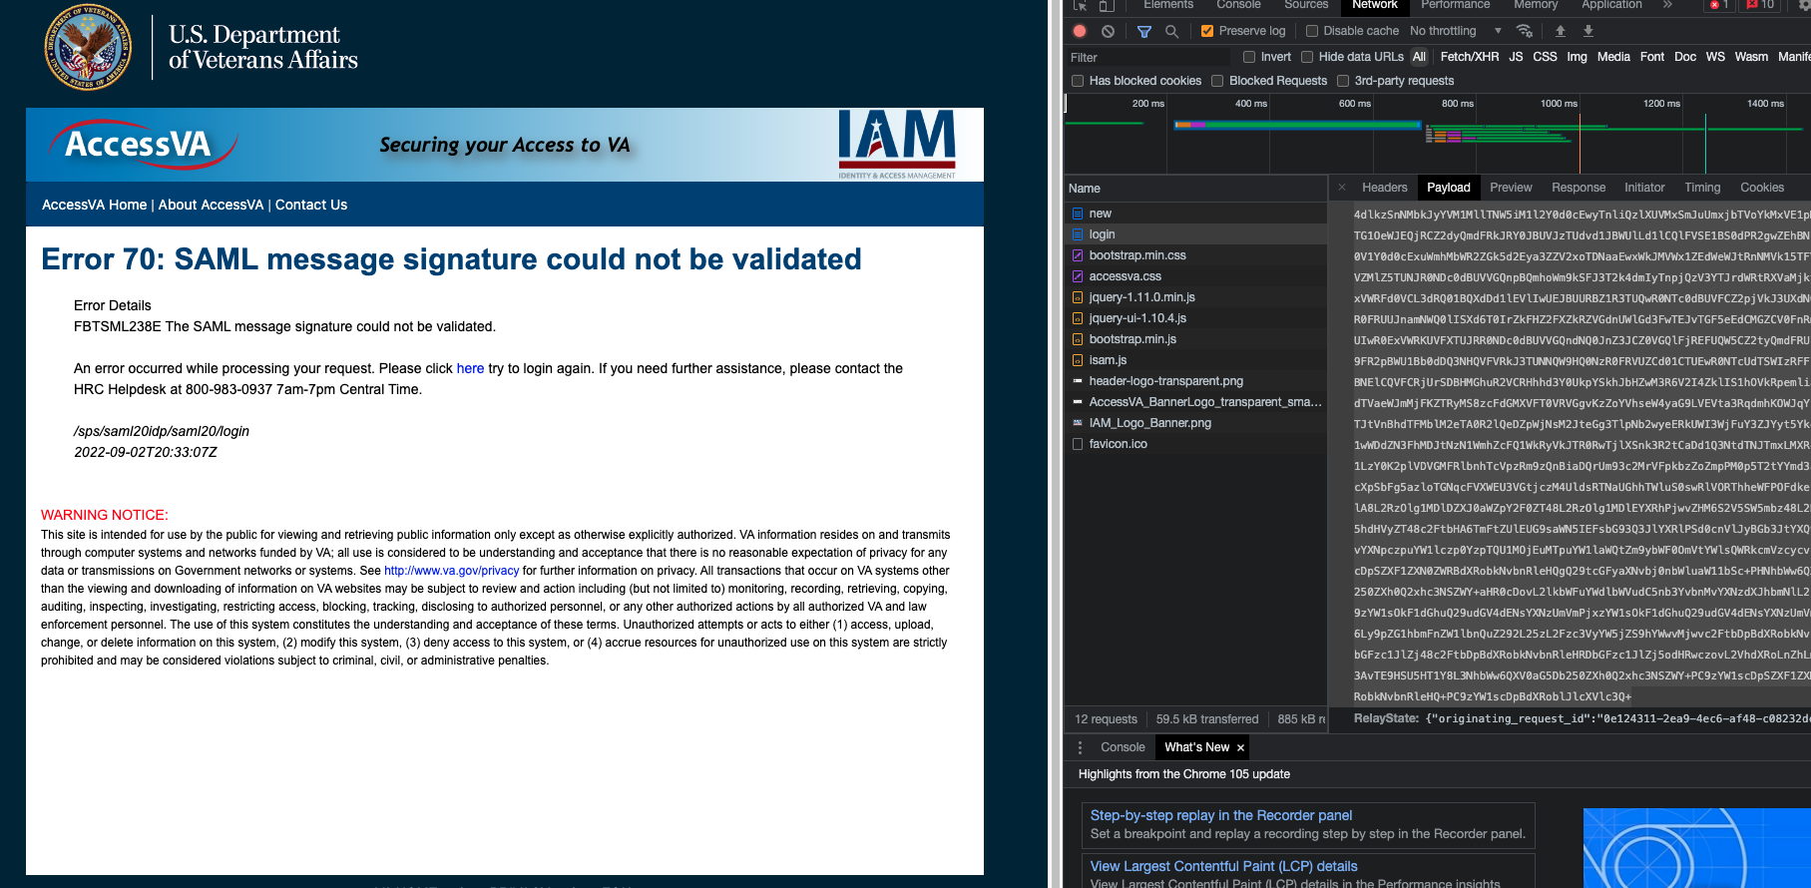Select favicon.ico request

coord(1195,444)
